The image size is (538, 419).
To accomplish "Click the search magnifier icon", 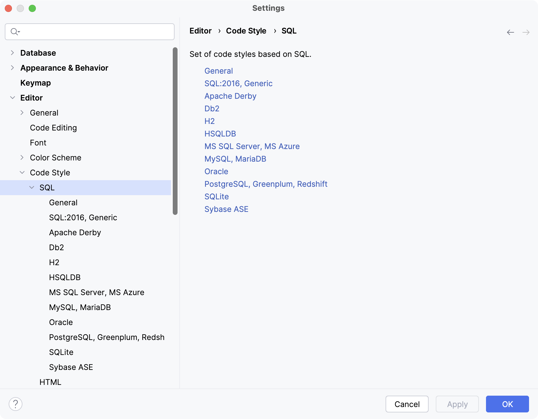I will coord(13,31).
